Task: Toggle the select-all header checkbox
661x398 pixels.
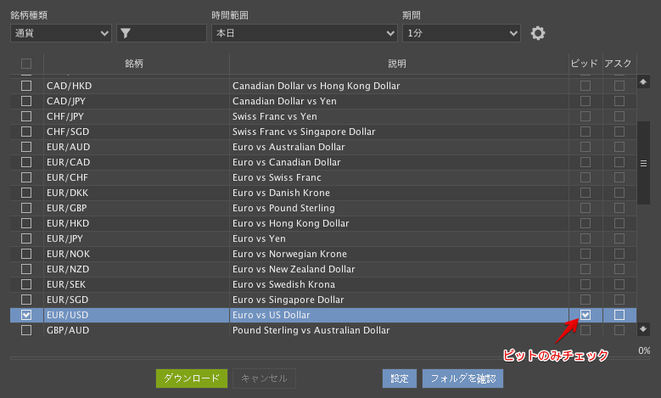Action: 26,64
